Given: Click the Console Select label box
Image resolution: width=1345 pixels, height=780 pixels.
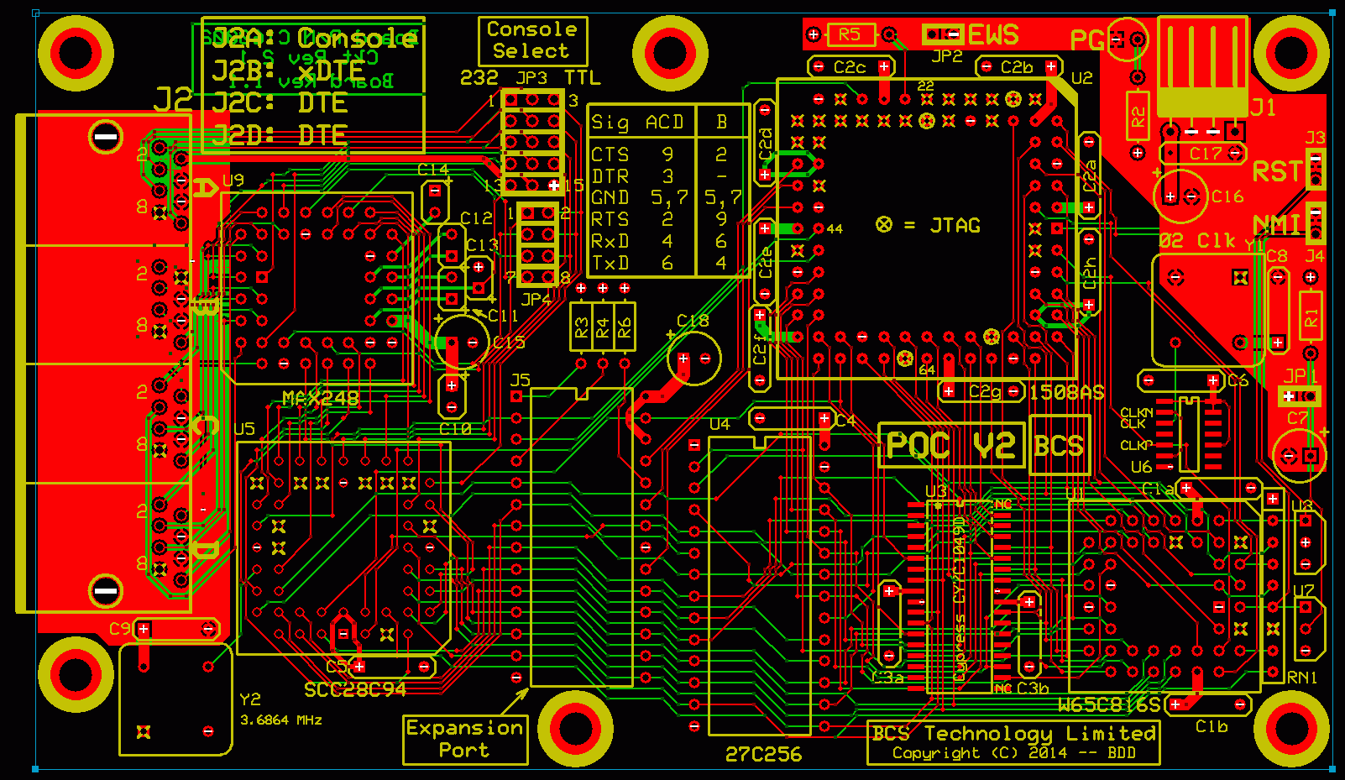Looking at the screenshot, I should [532, 40].
